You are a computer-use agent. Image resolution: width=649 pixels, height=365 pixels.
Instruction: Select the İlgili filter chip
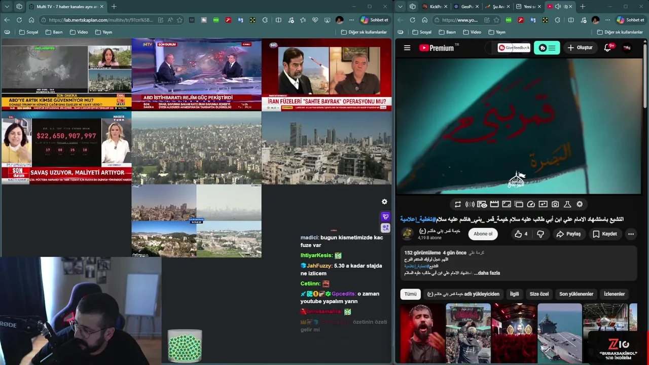(514, 294)
